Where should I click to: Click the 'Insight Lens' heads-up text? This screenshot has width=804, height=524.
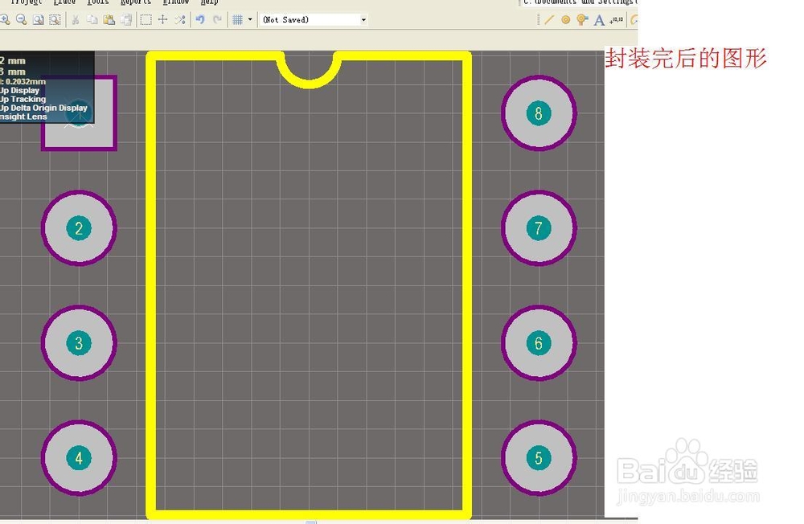(23, 117)
